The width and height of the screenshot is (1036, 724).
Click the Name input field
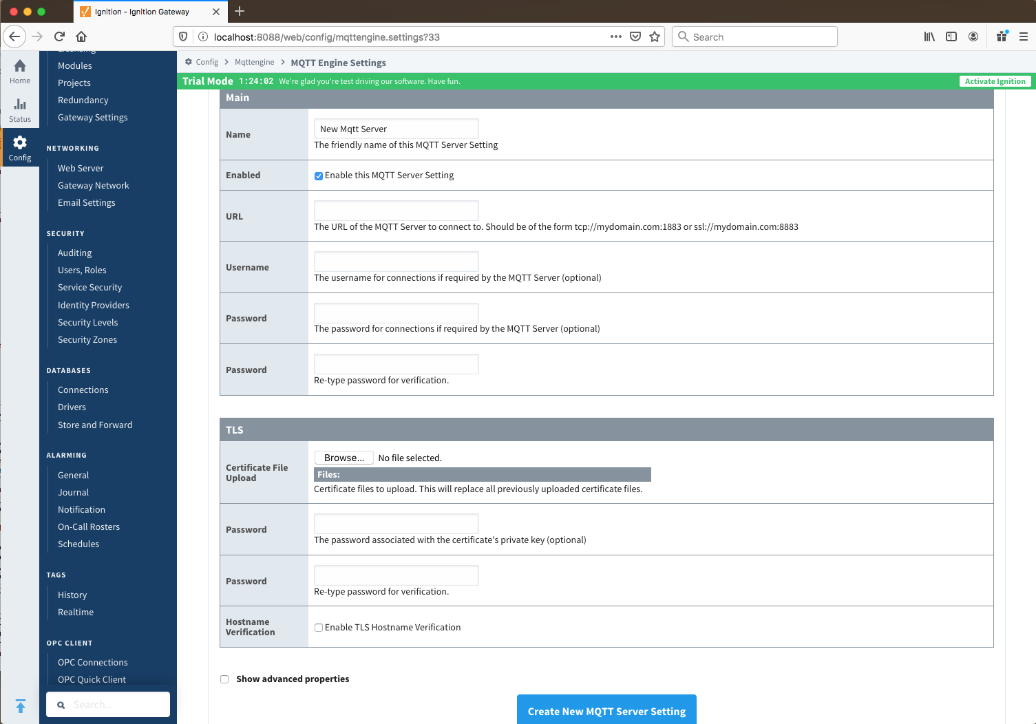tap(397, 129)
